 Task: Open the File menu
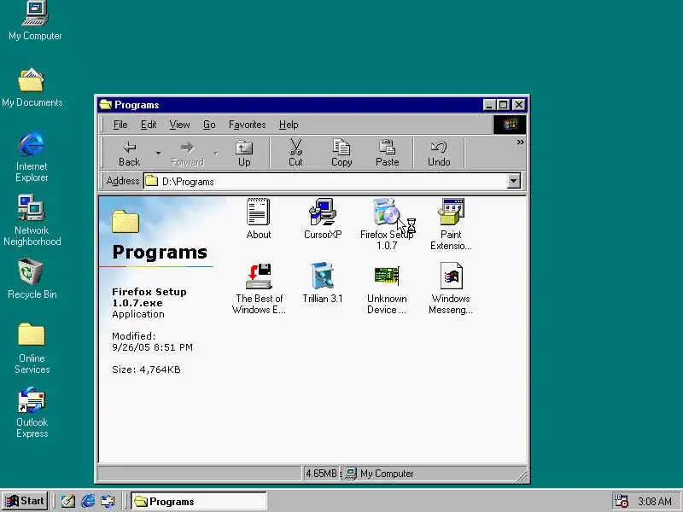pyautogui.click(x=120, y=125)
